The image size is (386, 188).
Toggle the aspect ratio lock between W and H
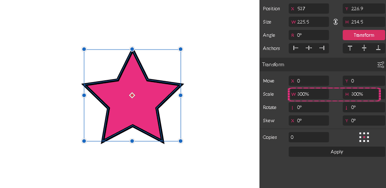[x=335, y=22]
